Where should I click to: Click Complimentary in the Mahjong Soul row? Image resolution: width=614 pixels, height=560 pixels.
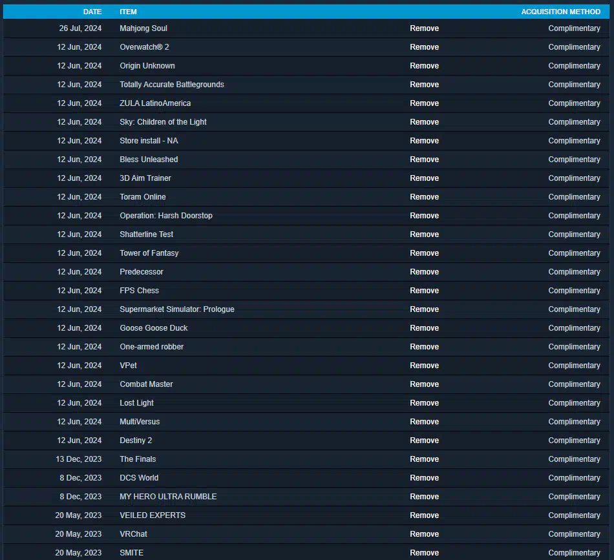coord(574,28)
